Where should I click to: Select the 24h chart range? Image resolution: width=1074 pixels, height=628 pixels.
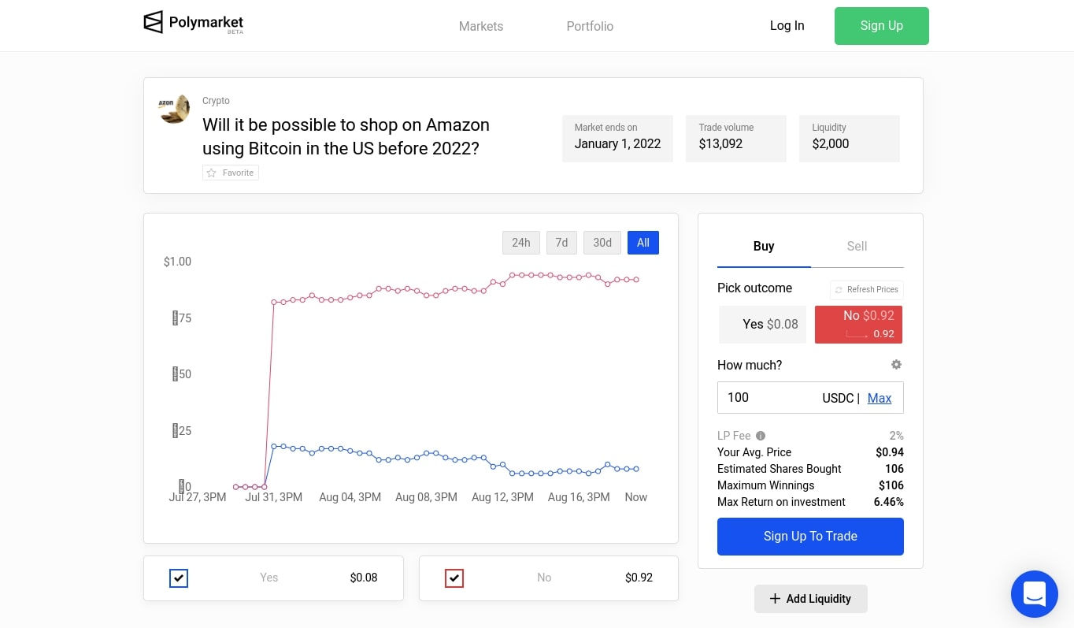pyautogui.click(x=520, y=243)
